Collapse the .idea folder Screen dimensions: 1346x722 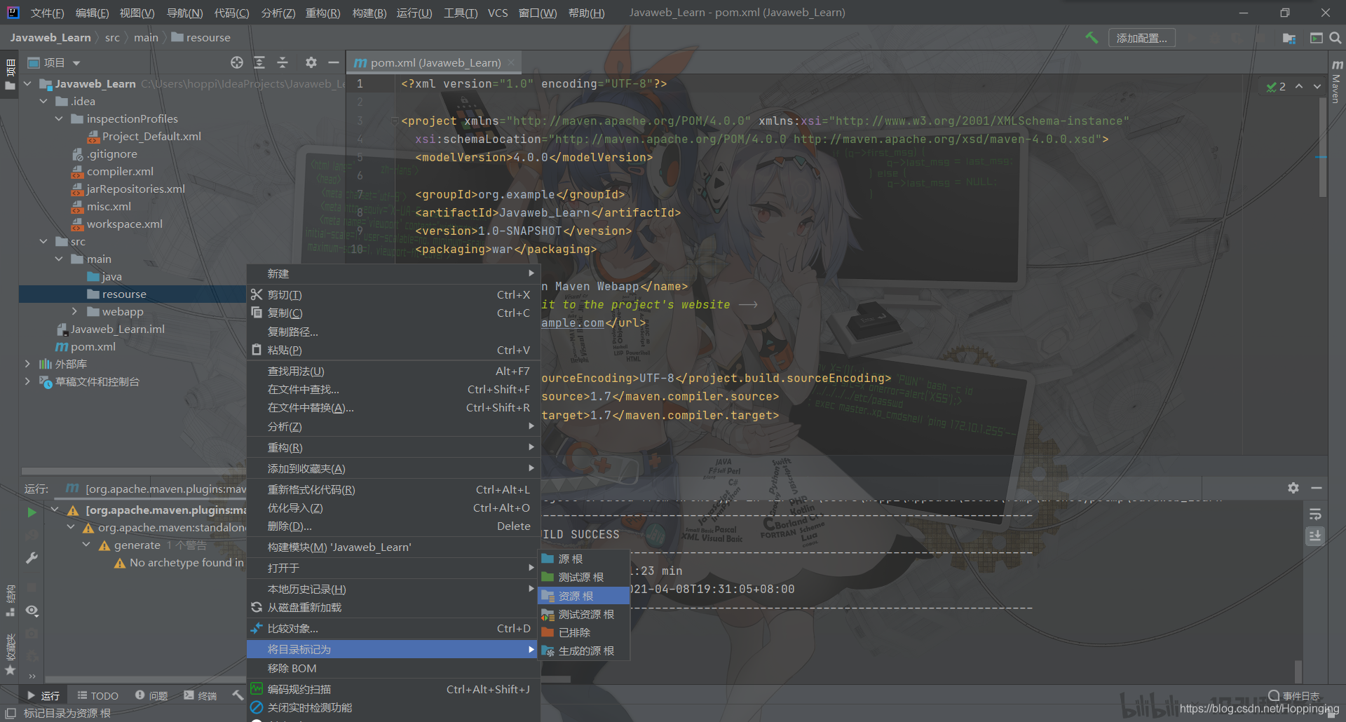click(43, 101)
